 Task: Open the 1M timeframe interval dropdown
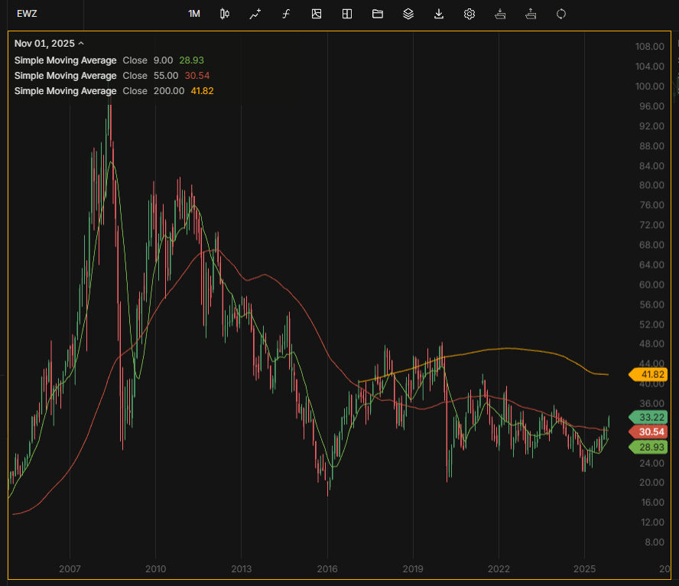194,14
